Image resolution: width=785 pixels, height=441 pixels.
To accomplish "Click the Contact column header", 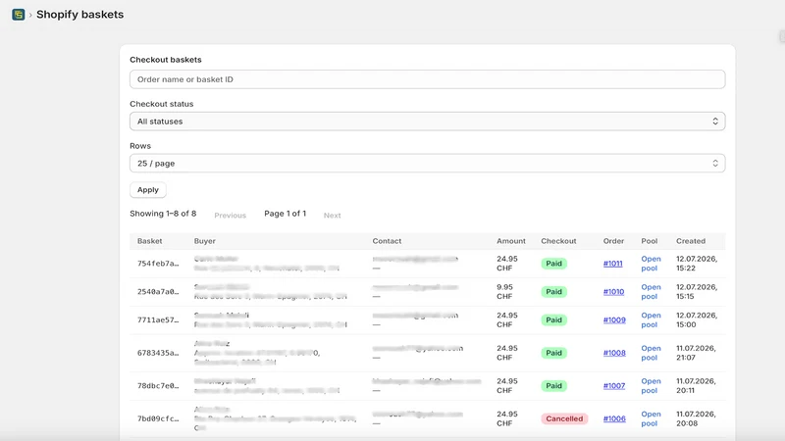I will click(387, 241).
